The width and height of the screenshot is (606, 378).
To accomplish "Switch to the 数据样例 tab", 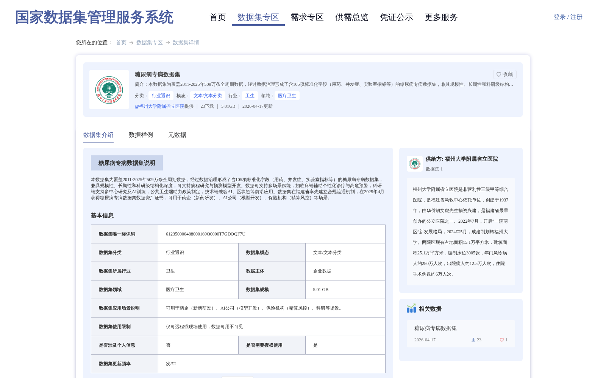I will tap(141, 135).
